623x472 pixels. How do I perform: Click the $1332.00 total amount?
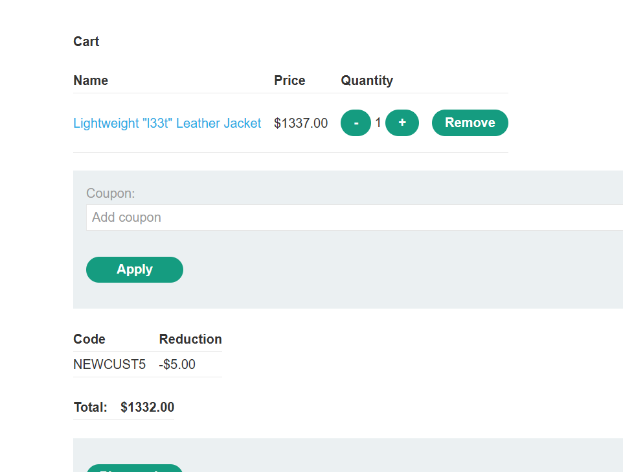point(147,407)
